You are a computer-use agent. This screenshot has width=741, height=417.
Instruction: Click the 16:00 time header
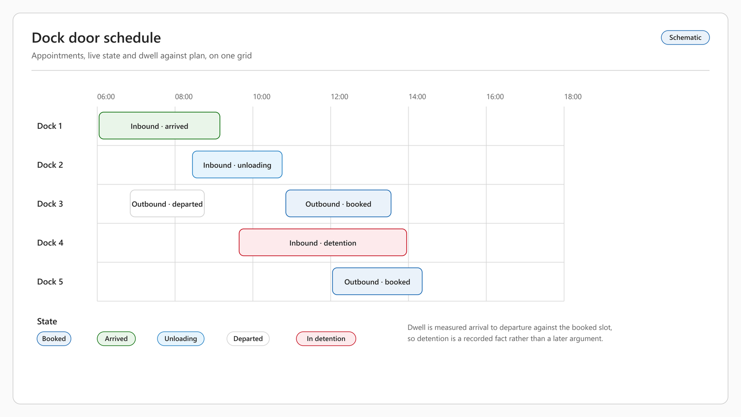pos(495,97)
